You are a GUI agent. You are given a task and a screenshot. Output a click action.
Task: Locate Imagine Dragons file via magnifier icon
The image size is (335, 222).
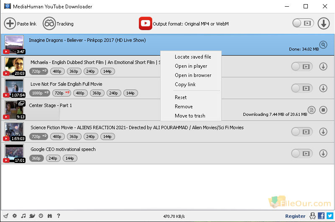(x=323, y=45)
